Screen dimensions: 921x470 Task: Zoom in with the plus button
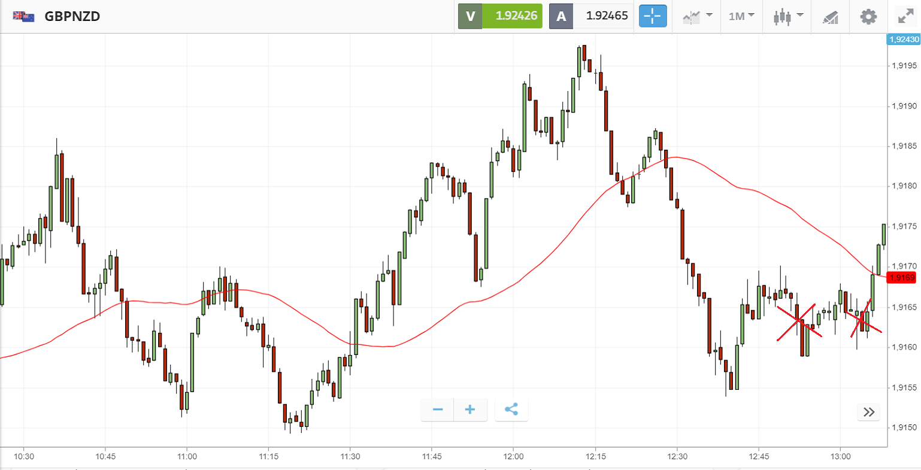[470, 410]
